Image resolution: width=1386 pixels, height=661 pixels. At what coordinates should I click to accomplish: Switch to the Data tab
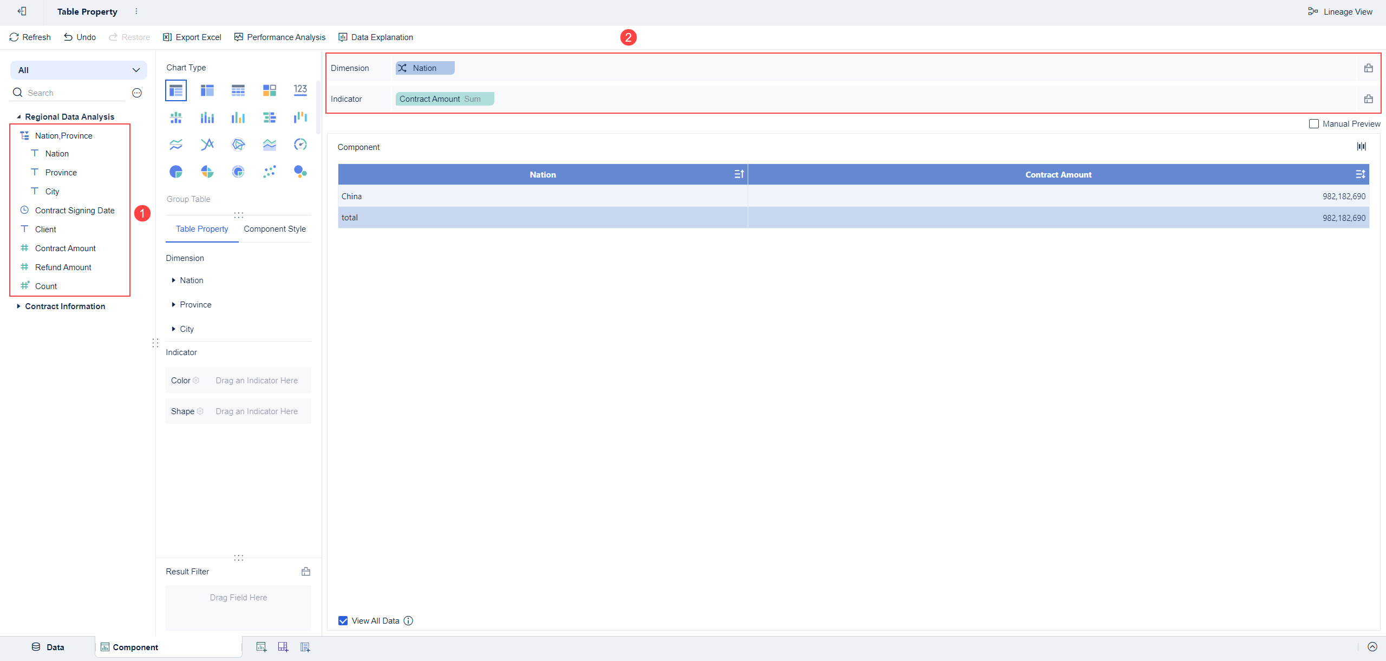coord(48,647)
